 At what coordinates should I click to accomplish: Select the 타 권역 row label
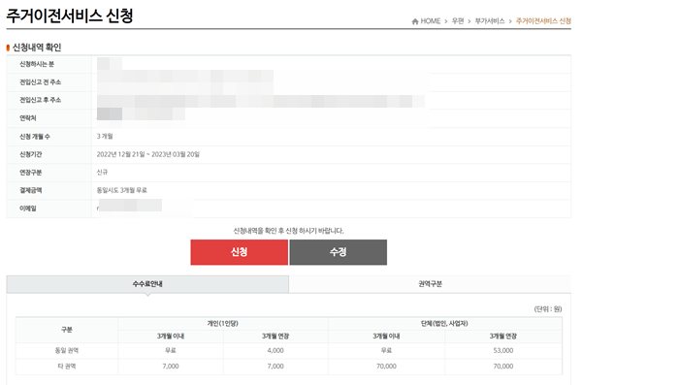point(67,366)
